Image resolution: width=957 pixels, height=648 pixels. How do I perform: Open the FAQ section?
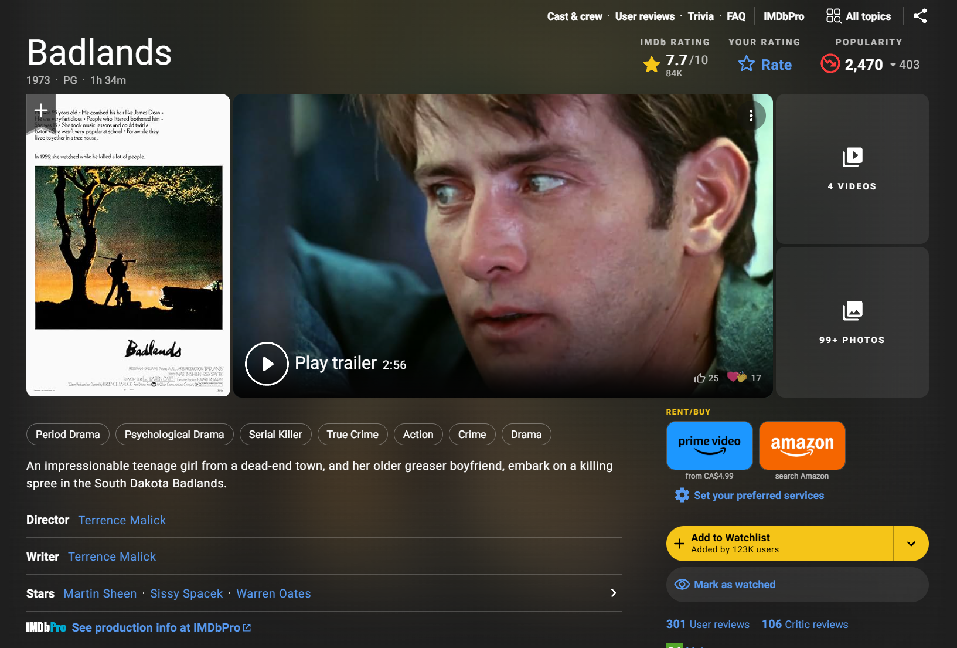pyautogui.click(x=736, y=16)
